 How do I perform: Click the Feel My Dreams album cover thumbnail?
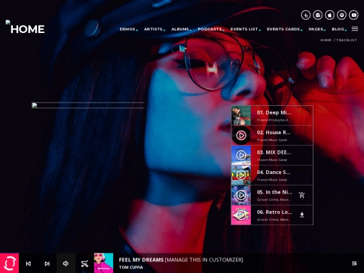point(104,263)
